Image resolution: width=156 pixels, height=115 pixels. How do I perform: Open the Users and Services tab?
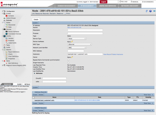[x=107, y=6]
